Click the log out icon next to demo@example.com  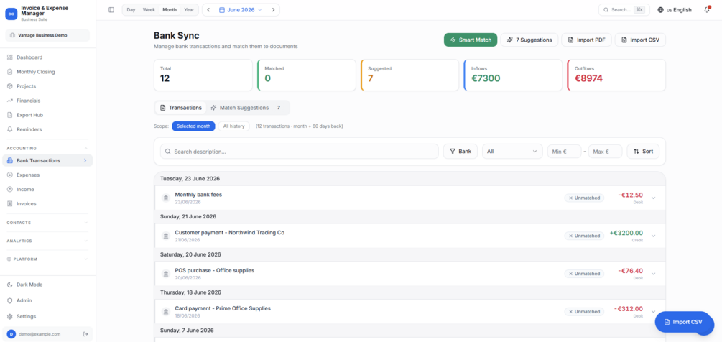pos(85,333)
